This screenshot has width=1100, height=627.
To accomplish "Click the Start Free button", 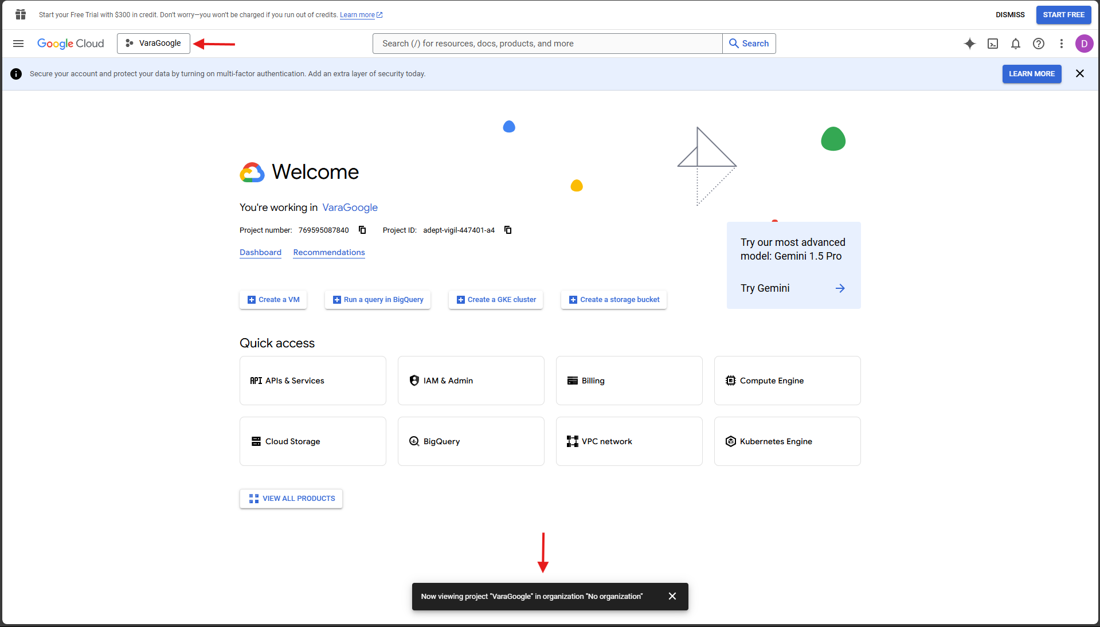I will 1063,15.
